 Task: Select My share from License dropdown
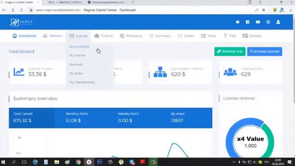(x=76, y=73)
